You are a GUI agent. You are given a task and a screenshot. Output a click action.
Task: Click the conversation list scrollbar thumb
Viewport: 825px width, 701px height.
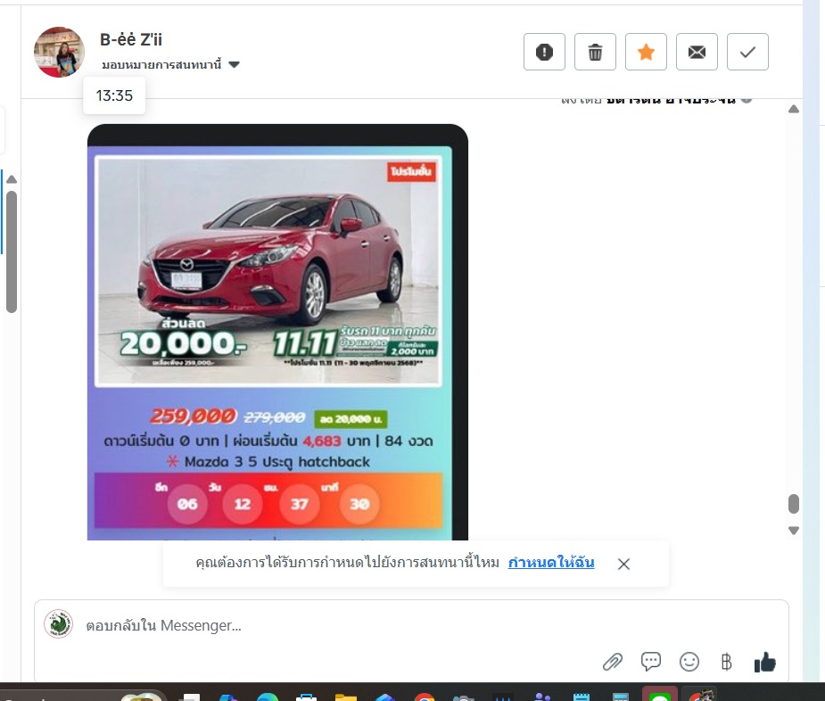12,252
